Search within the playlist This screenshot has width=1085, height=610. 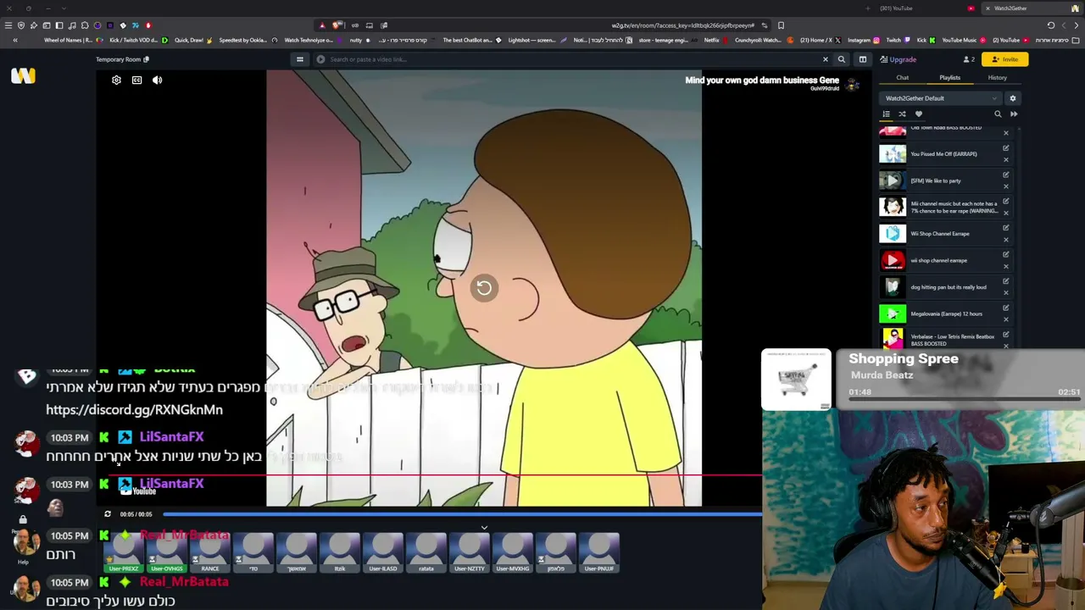(x=998, y=114)
